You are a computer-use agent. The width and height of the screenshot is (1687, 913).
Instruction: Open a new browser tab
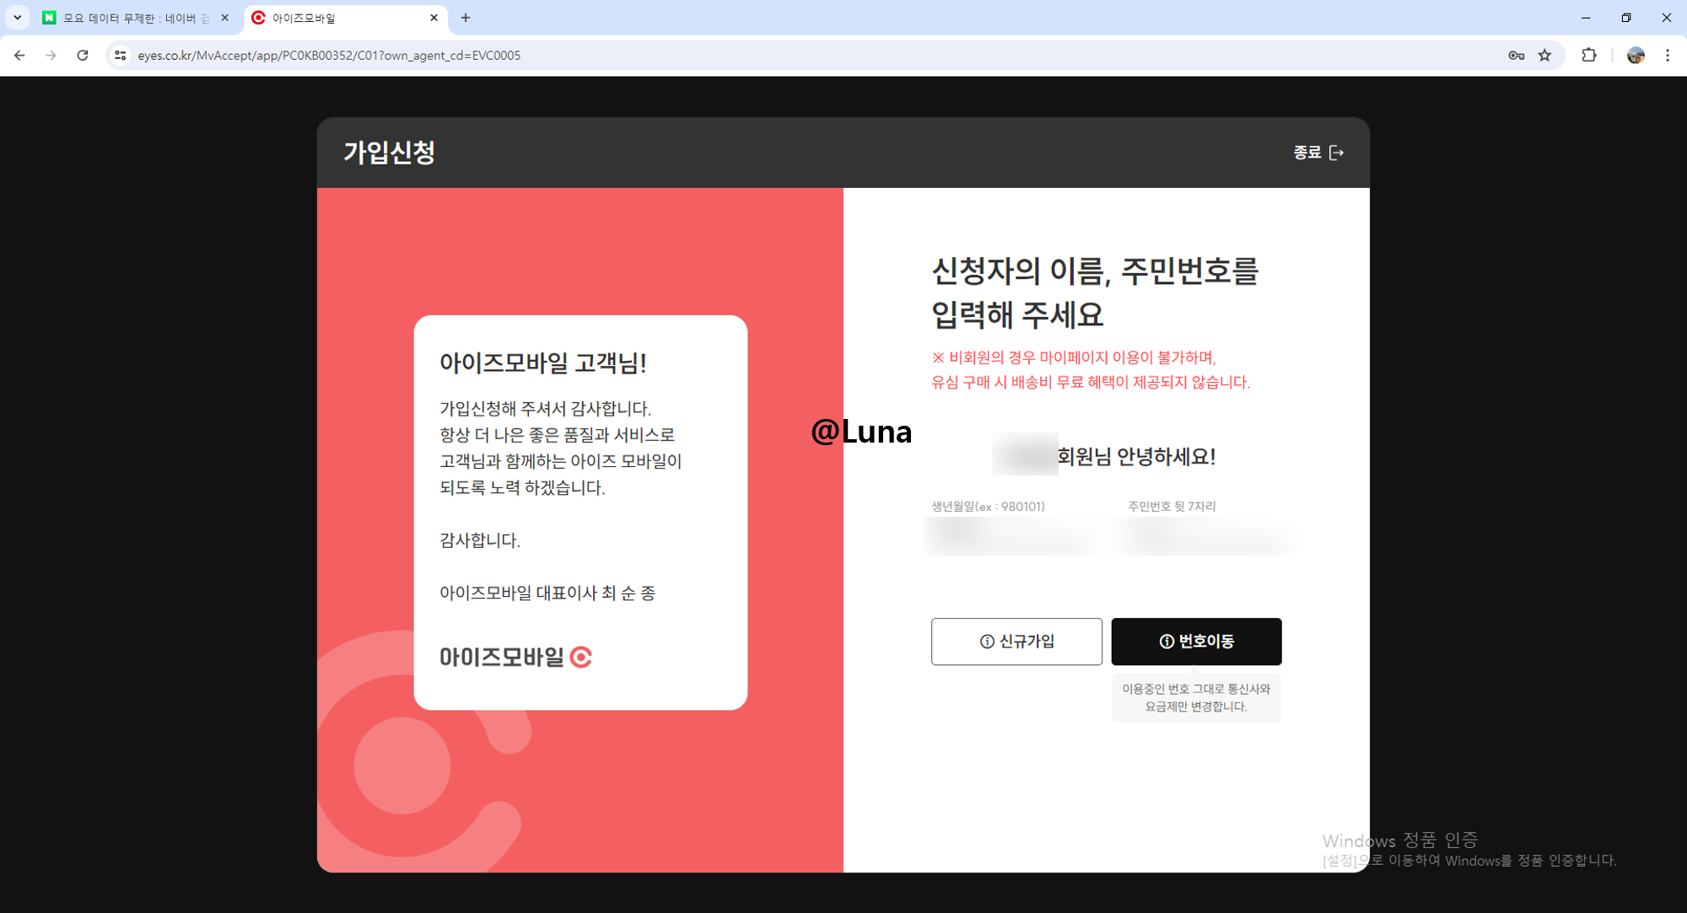point(466,18)
